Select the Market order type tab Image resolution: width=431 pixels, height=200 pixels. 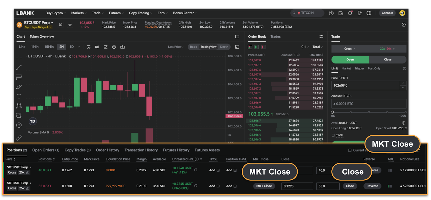pos(346,69)
